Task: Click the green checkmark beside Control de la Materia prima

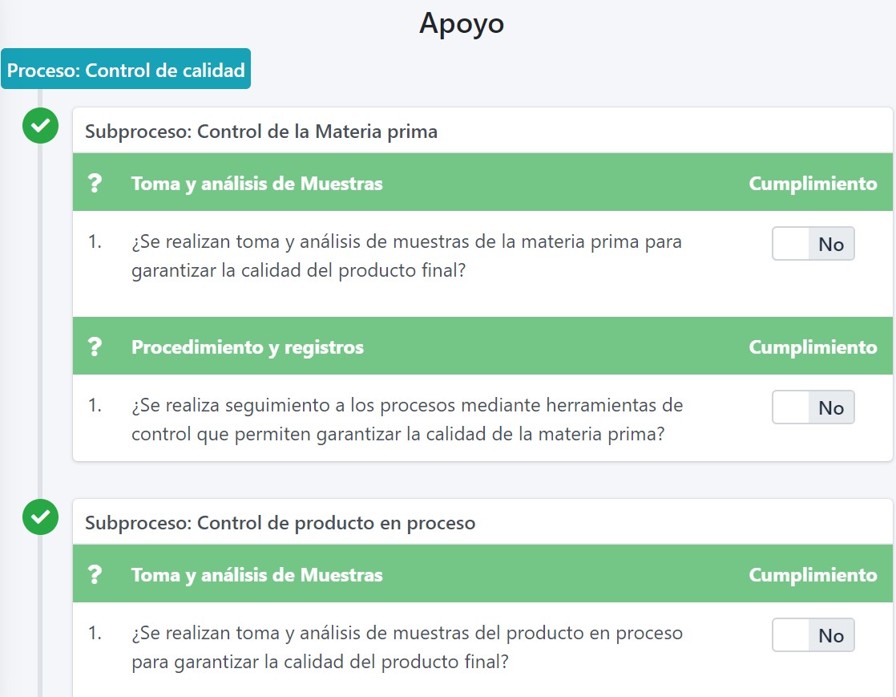Action: (x=40, y=126)
